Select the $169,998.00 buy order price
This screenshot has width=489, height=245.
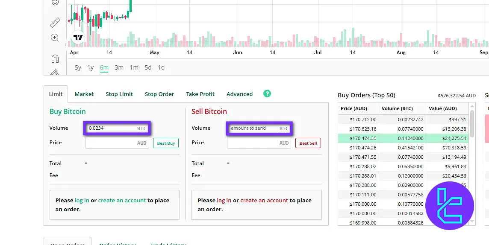pos(363,223)
